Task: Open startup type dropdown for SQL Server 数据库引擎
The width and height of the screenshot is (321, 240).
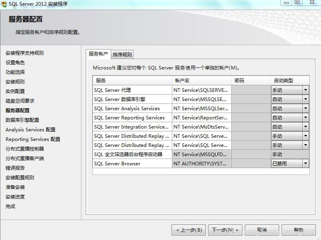Action: point(305,99)
